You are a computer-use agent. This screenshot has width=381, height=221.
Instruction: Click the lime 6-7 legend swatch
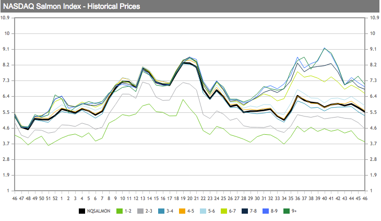tap(224, 211)
